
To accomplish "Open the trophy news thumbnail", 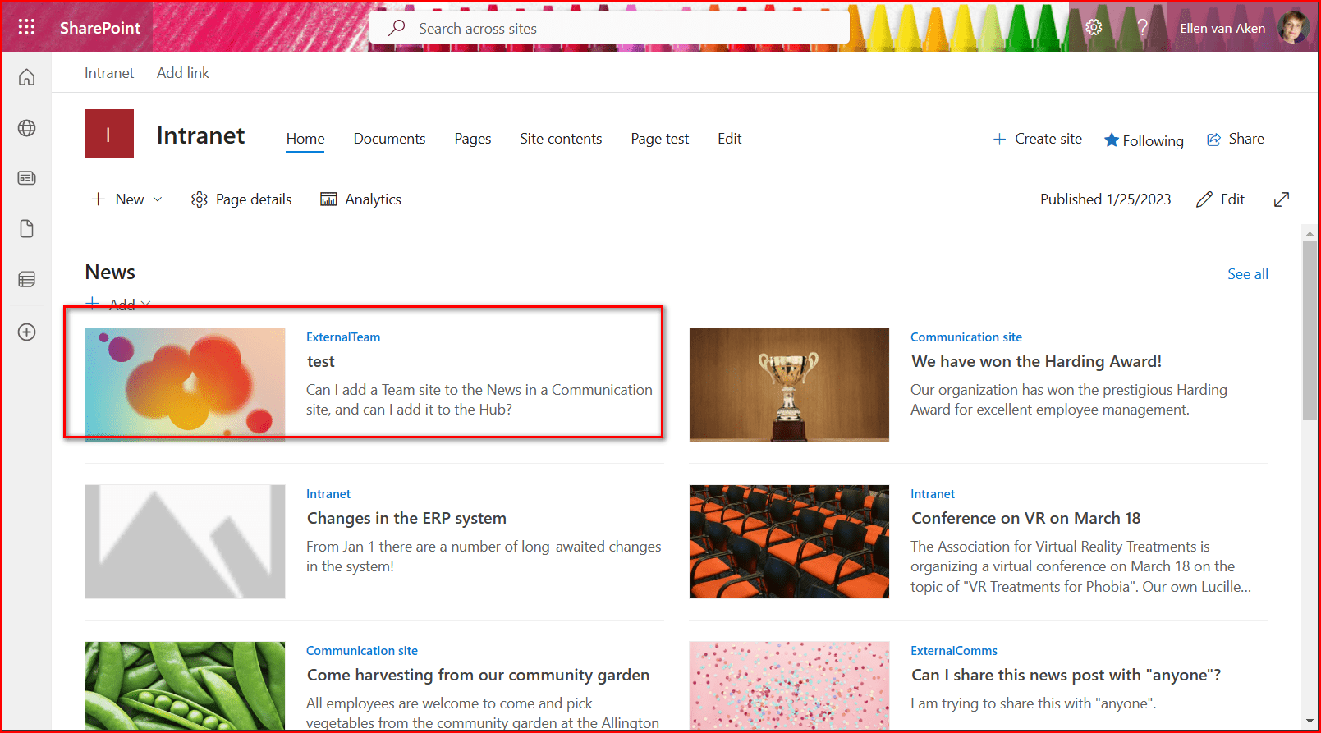I will pos(789,385).
